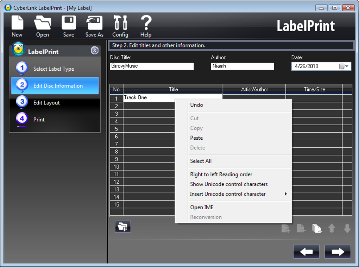Select row number 15 in track list
Image resolution: width=359 pixels, height=267 pixels.
(116, 204)
